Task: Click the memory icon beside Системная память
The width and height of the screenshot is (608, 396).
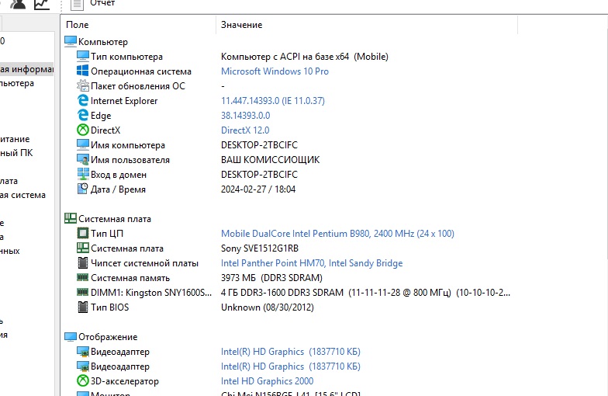Action: coord(82,277)
